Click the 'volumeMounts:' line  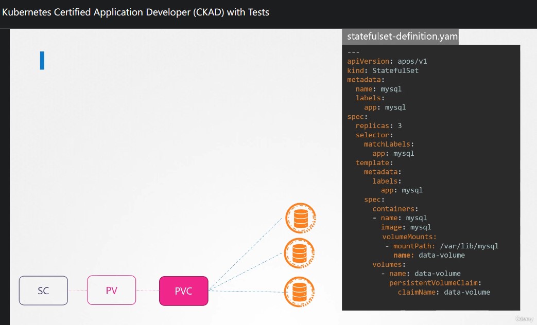tap(409, 237)
